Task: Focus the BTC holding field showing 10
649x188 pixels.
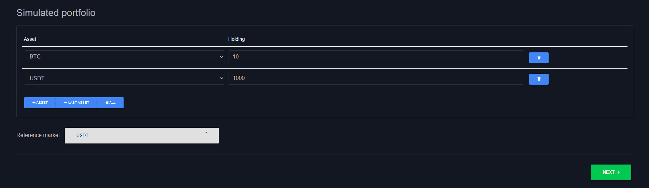Action: (x=376, y=57)
